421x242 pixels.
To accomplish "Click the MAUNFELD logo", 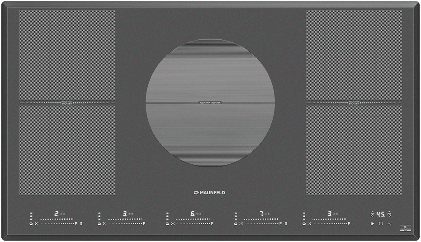I will point(210,193).
